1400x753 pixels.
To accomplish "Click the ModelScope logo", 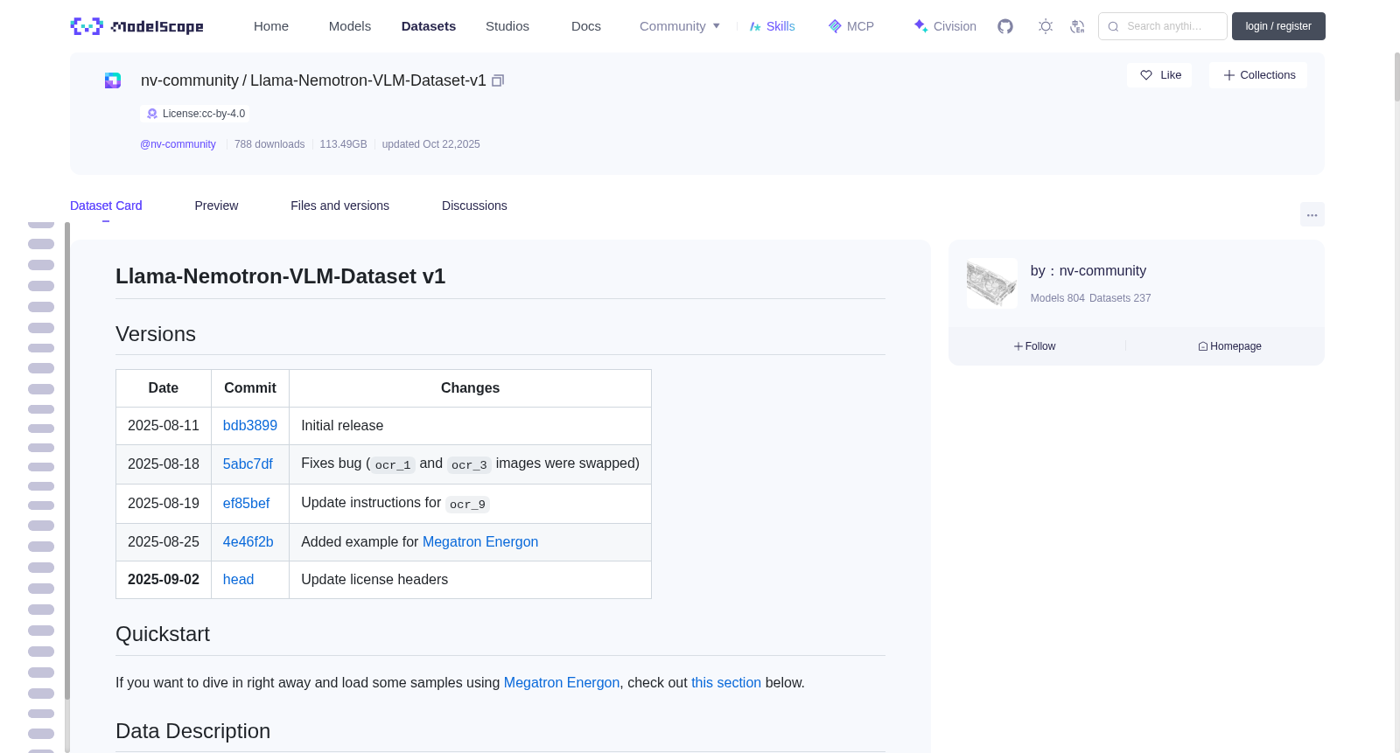I will coord(137,26).
